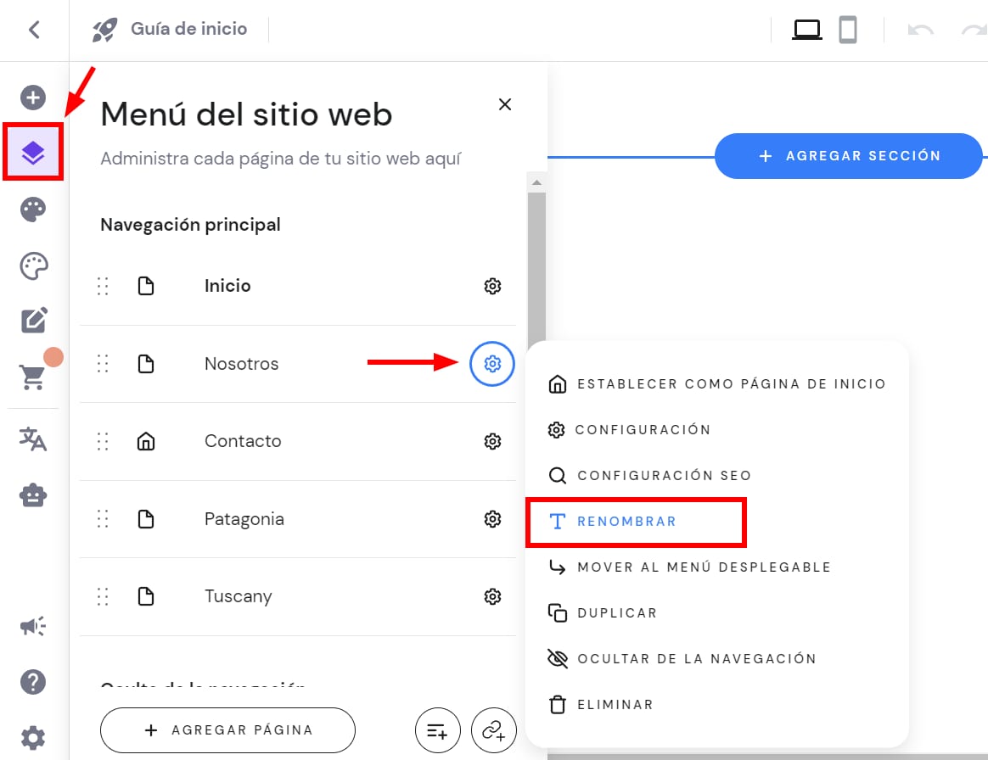
Task: Open settings gear for Contacto page
Action: [x=492, y=441]
